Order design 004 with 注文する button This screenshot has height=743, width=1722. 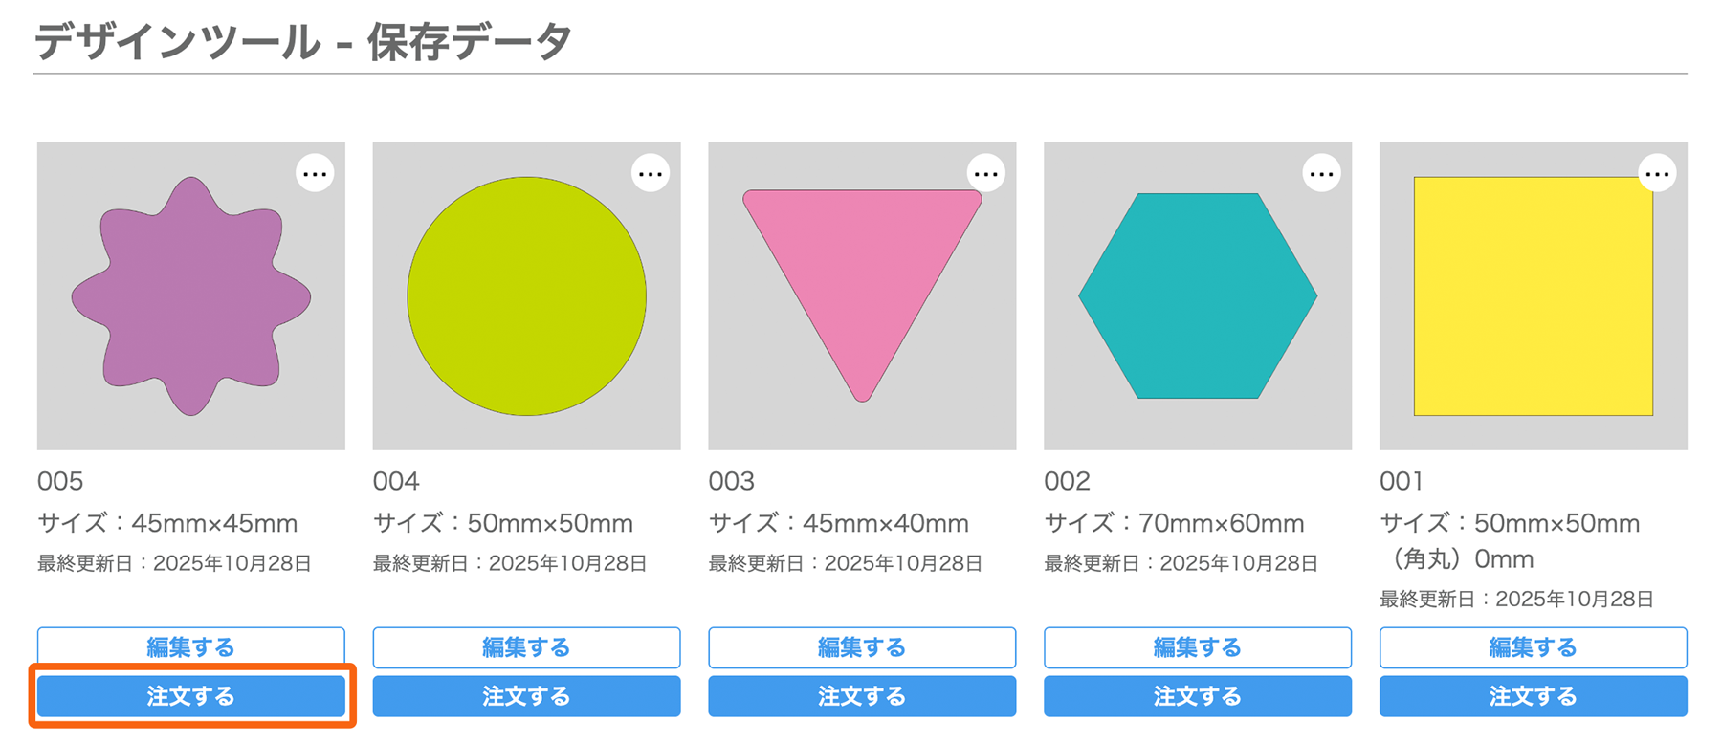tap(526, 696)
